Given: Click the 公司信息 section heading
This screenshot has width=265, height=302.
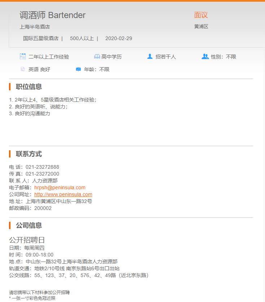Looking at the screenshot, I should pyautogui.click(x=29, y=225).
